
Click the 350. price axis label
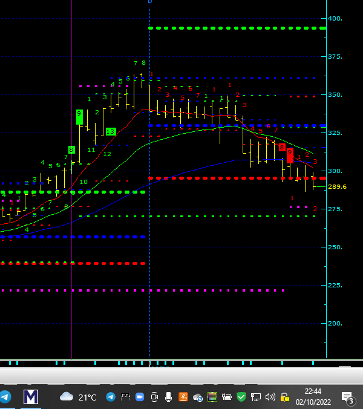(335, 94)
